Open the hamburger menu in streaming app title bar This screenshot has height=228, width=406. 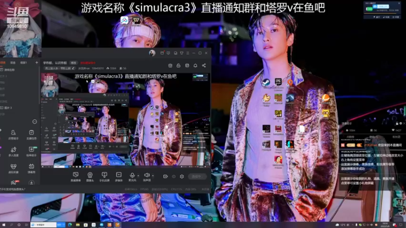click(188, 53)
